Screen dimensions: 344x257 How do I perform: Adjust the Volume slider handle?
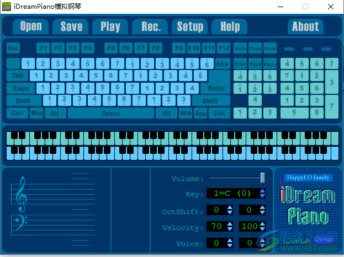click(263, 178)
